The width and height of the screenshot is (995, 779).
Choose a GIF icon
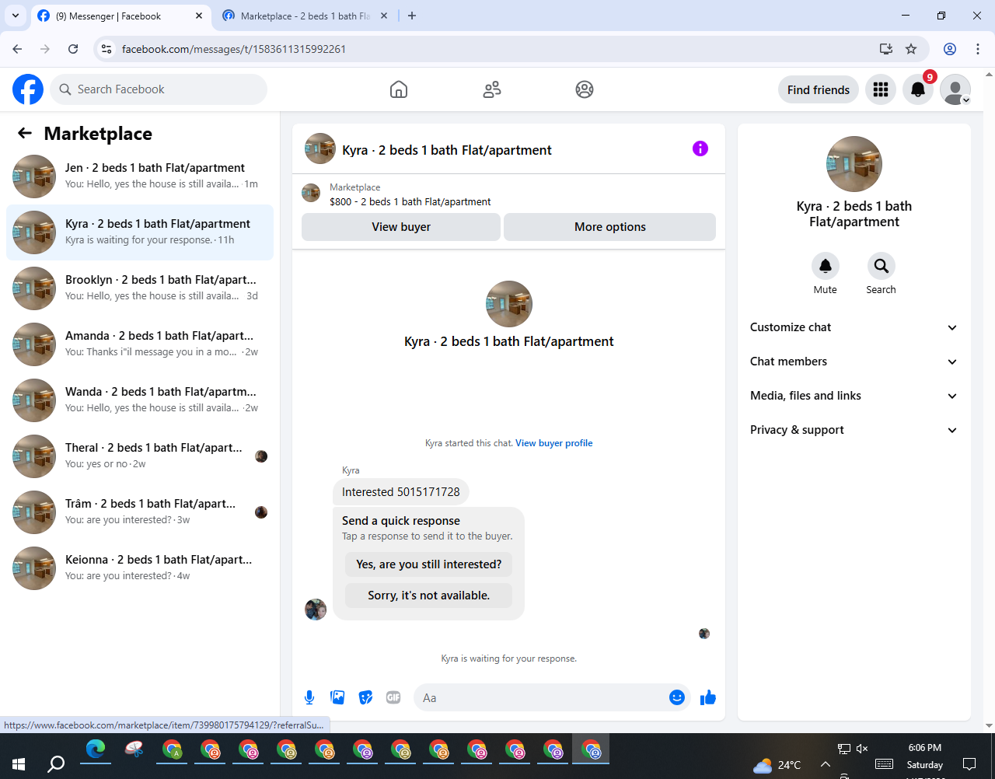coord(393,697)
